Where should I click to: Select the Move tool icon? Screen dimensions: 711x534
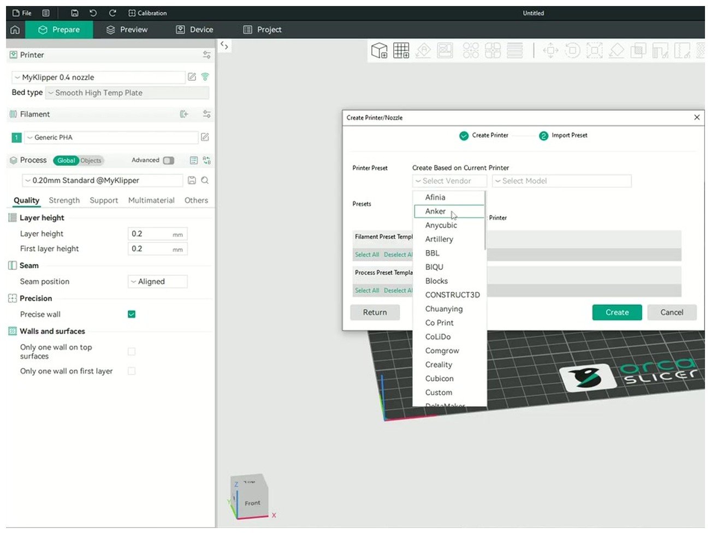550,51
